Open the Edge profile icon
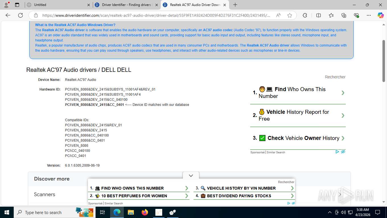The image size is (387, 218). 6,5
